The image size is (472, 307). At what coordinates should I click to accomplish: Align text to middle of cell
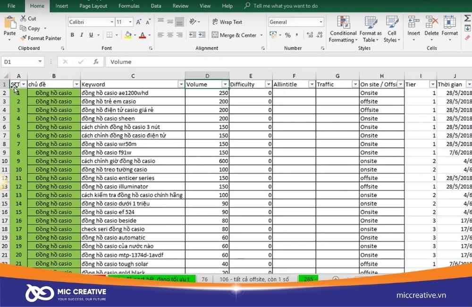coord(170,21)
